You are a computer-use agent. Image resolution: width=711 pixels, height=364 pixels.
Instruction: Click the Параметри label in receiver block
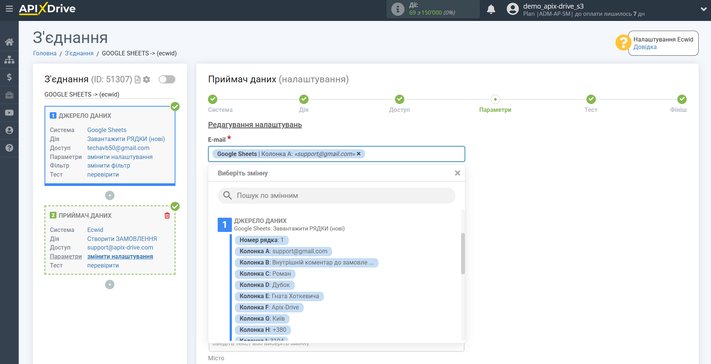tap(66, 256)
